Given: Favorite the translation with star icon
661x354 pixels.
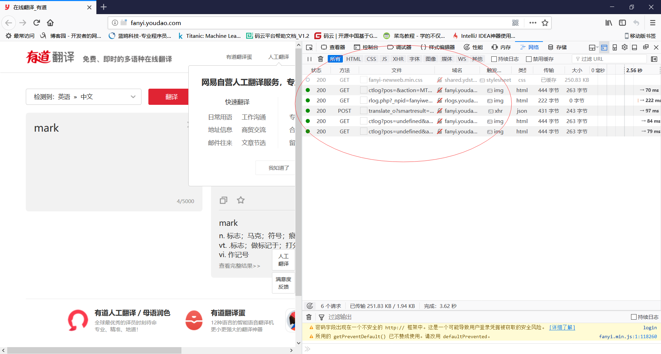Looking at the screenshot, I should [x=241, y=200].
